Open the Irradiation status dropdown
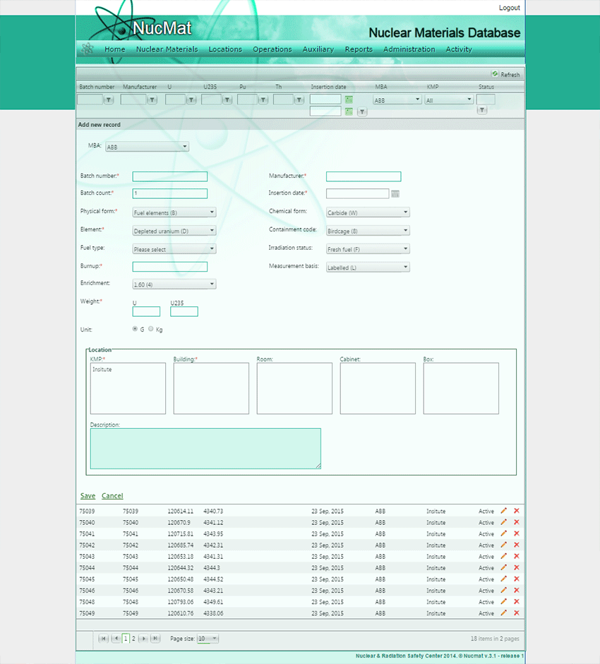Viewport: 600px width, 664px height. point(367,248)
